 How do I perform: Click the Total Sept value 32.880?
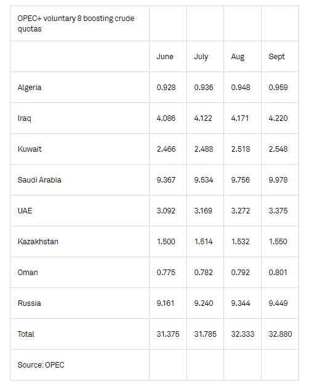point(280,334)
